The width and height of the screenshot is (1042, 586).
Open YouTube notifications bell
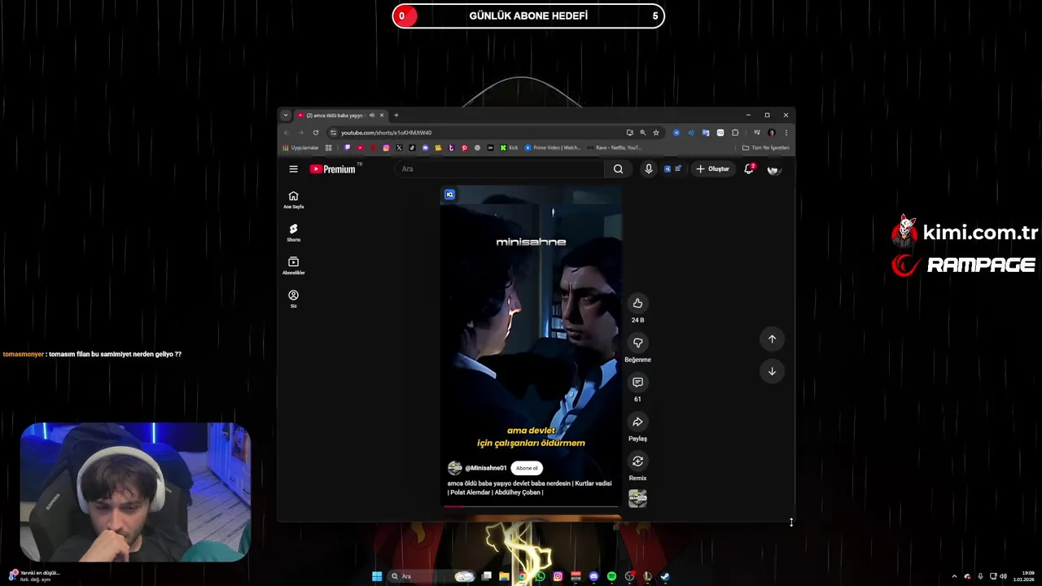[x=749, y=168]
